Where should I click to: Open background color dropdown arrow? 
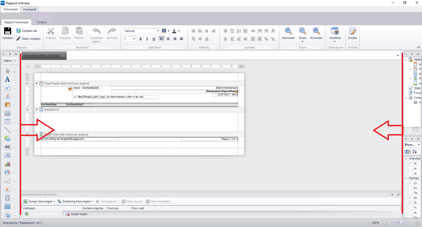pyautogui.click(x=169, y=31)
